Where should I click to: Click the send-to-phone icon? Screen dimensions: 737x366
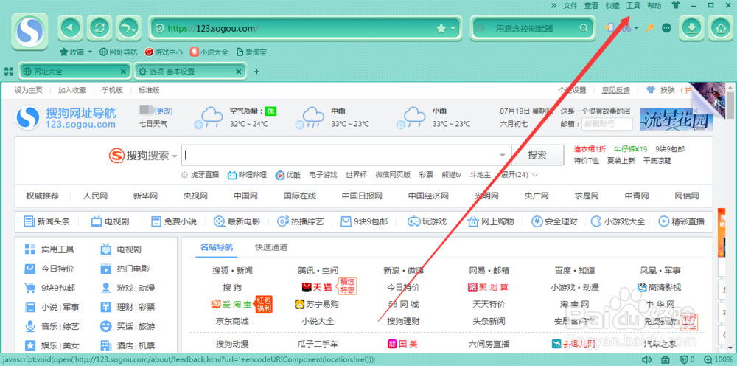coord(609,28)
